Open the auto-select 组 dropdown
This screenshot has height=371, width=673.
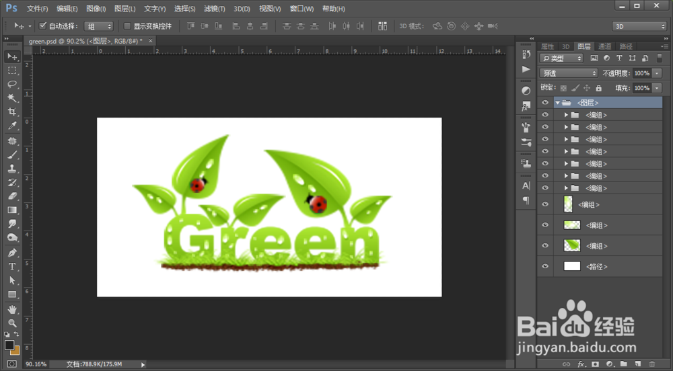100,26
